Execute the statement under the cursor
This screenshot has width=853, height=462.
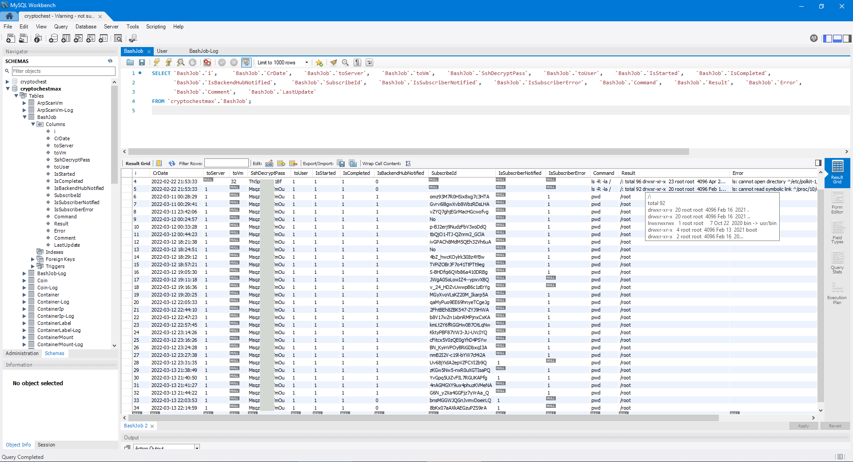[x=169, y=63]
